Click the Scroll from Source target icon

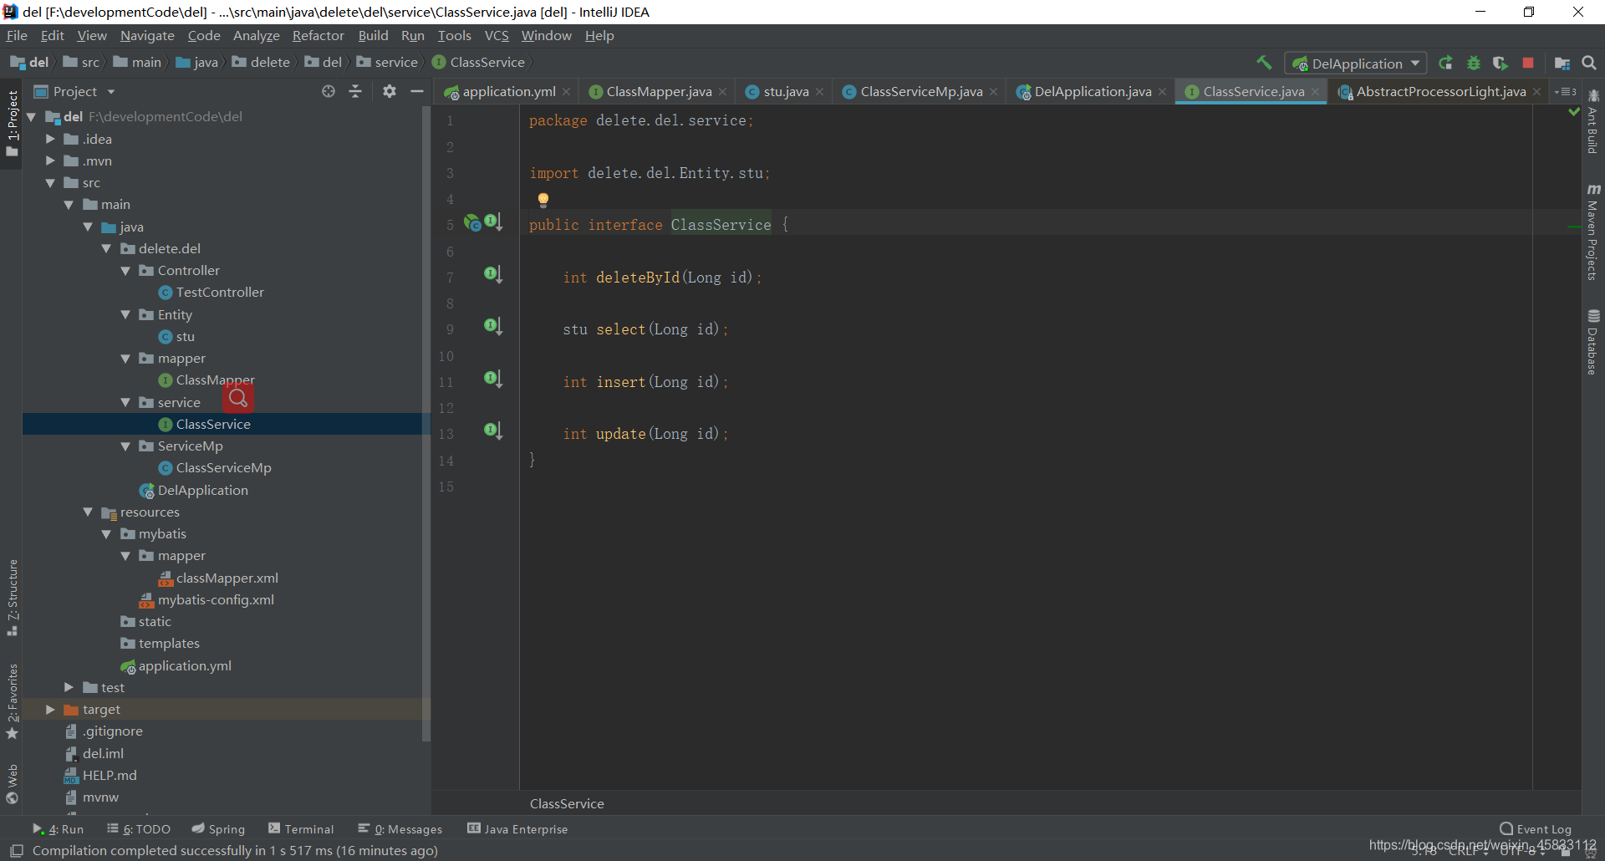(x=329, y=91)
